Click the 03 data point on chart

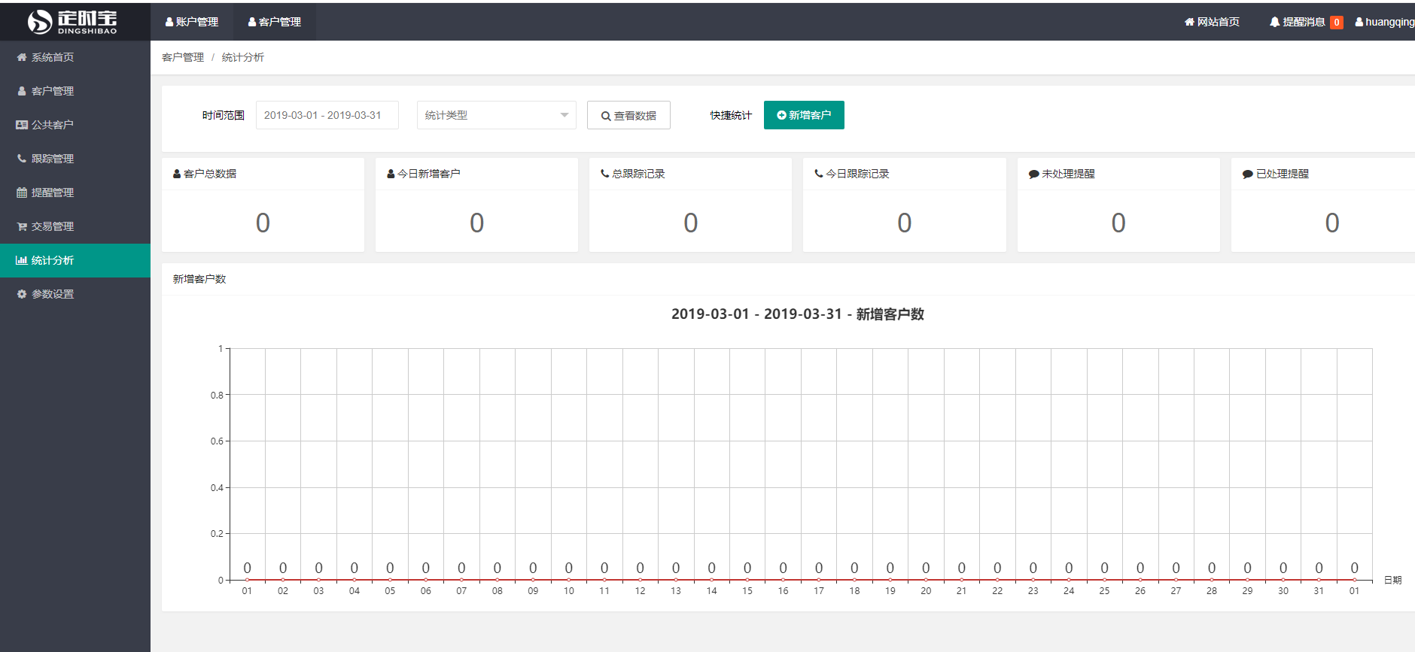coord(318,580)
